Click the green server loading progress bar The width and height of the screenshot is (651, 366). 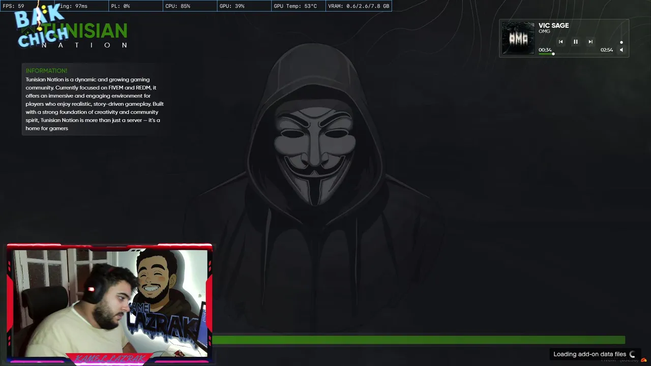pos(419,340)
